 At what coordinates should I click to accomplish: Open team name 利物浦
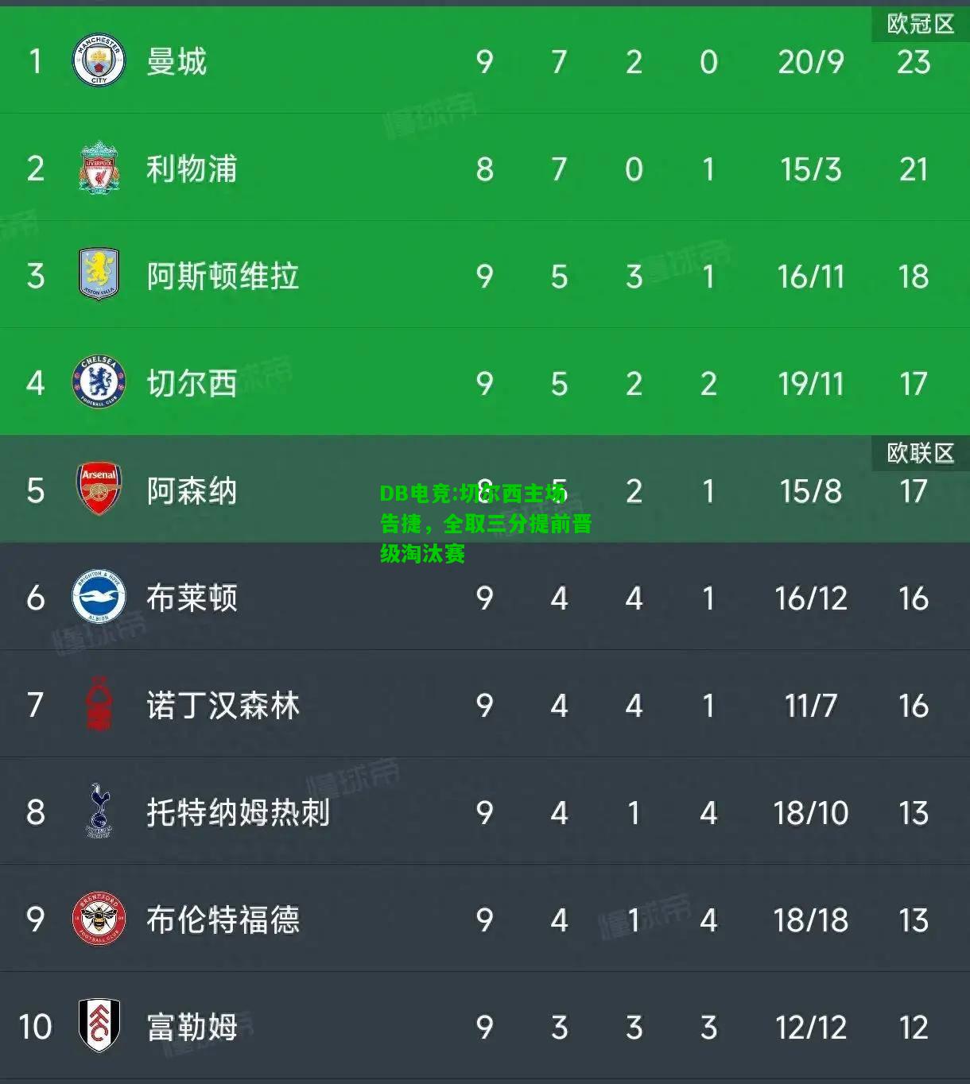tap(192, 169)
